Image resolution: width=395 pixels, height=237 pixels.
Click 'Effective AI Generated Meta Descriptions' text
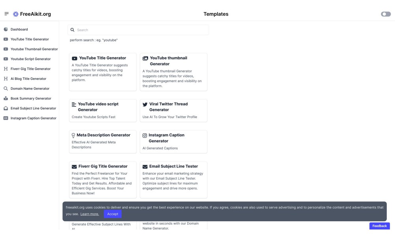tap(94, 145)
